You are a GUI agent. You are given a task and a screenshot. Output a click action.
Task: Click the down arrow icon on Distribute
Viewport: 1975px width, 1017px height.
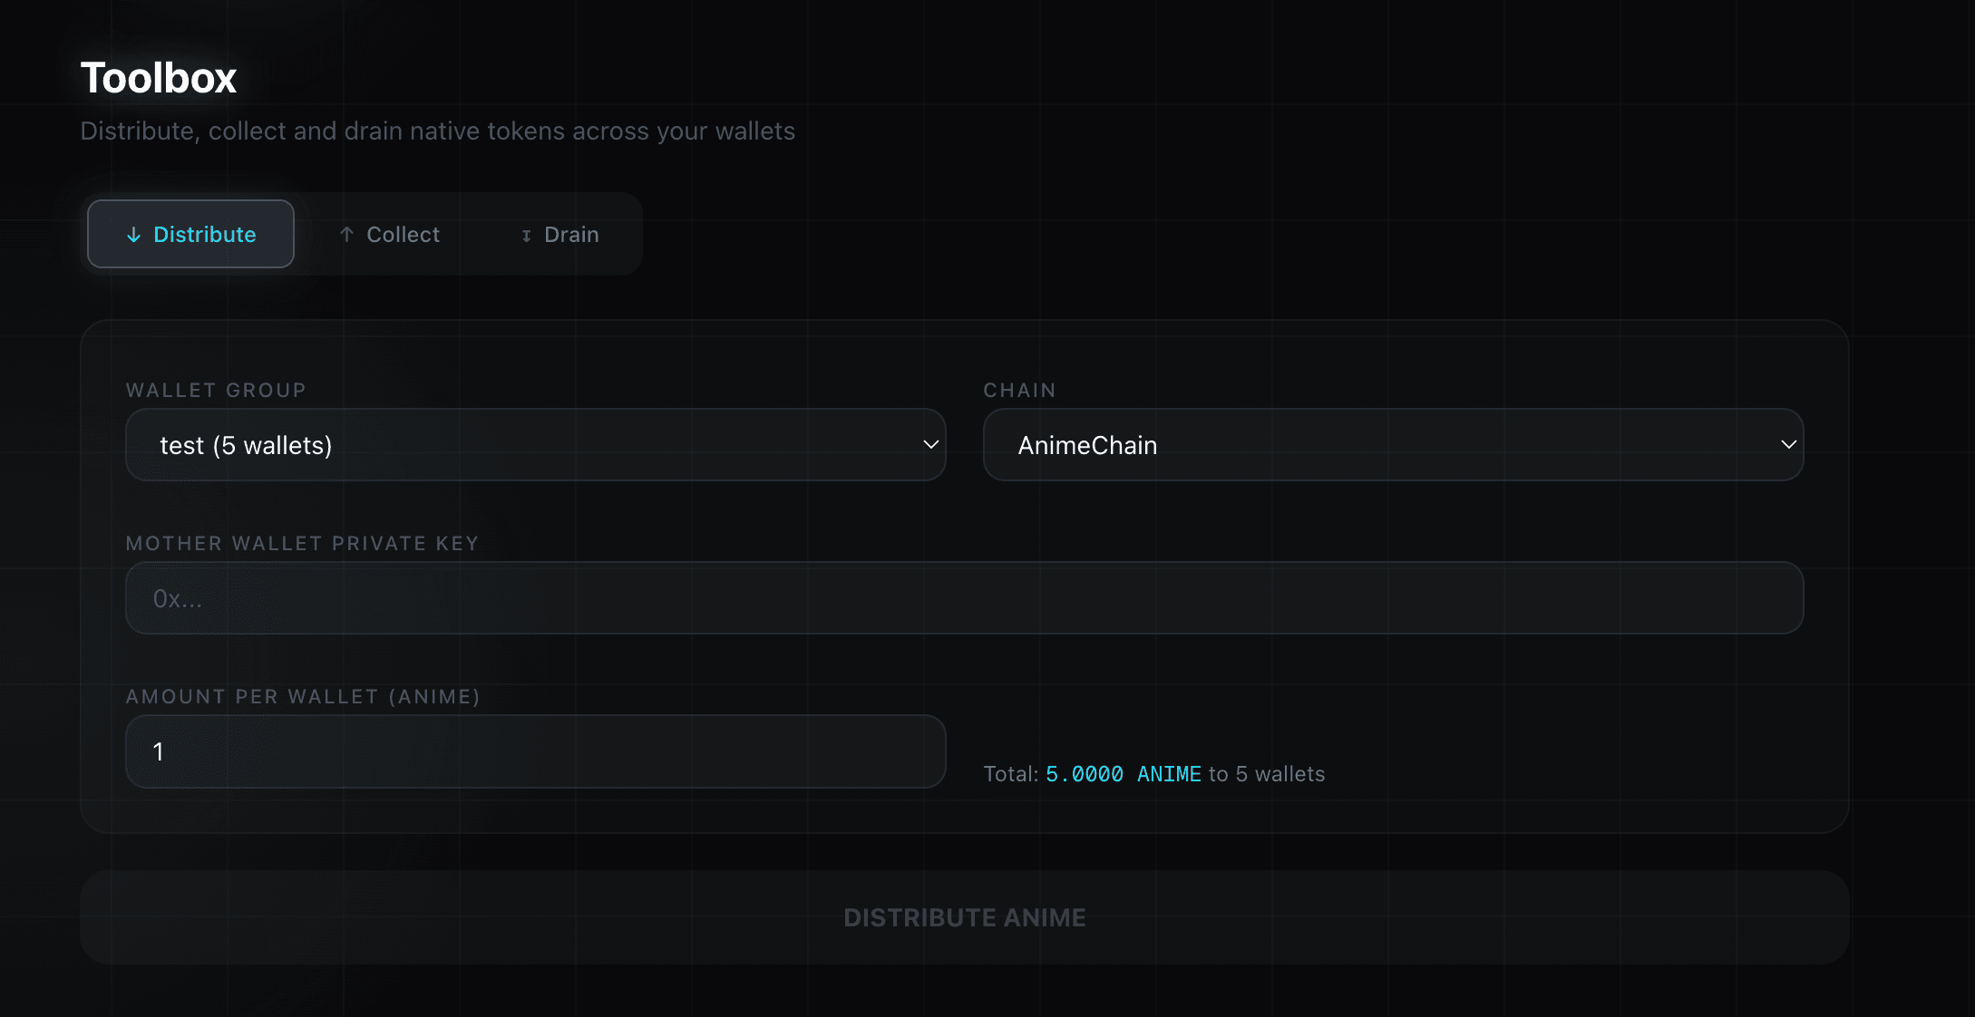pos(133,235)
